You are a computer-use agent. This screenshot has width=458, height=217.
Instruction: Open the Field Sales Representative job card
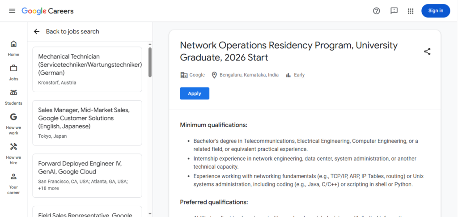tap(87, 212)
